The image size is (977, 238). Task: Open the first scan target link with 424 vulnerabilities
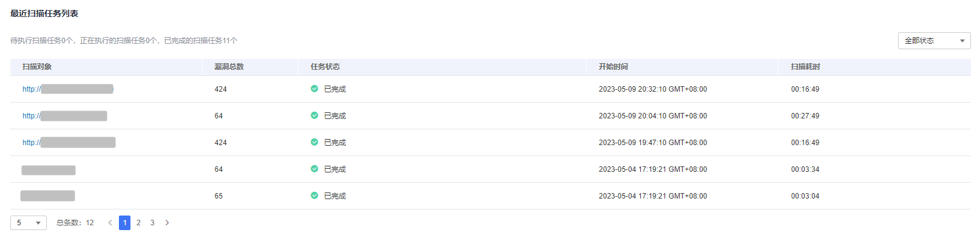point(68,89)
